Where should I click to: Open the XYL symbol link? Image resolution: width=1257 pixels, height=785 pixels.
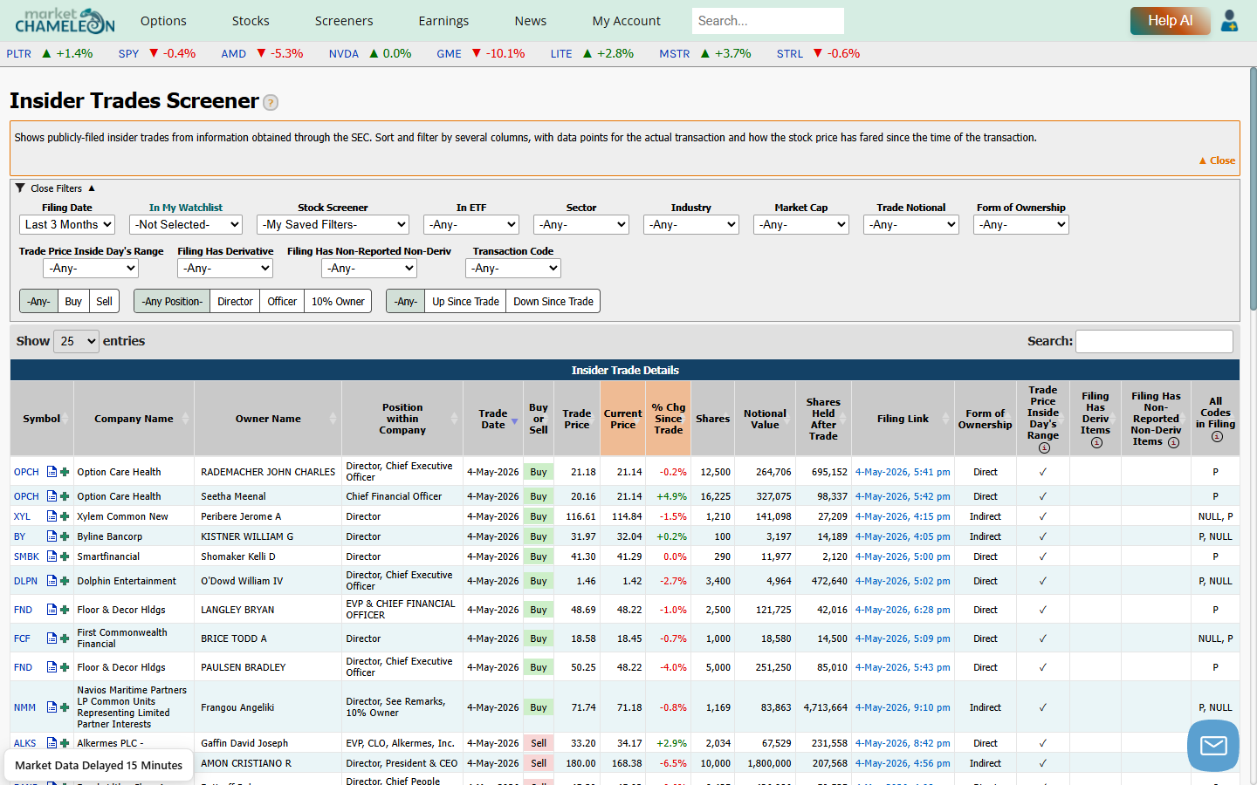coord(22,516)
